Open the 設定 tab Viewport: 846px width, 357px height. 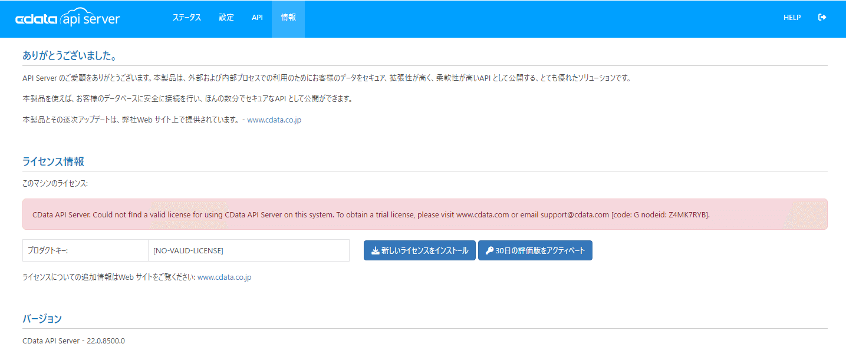226,18
